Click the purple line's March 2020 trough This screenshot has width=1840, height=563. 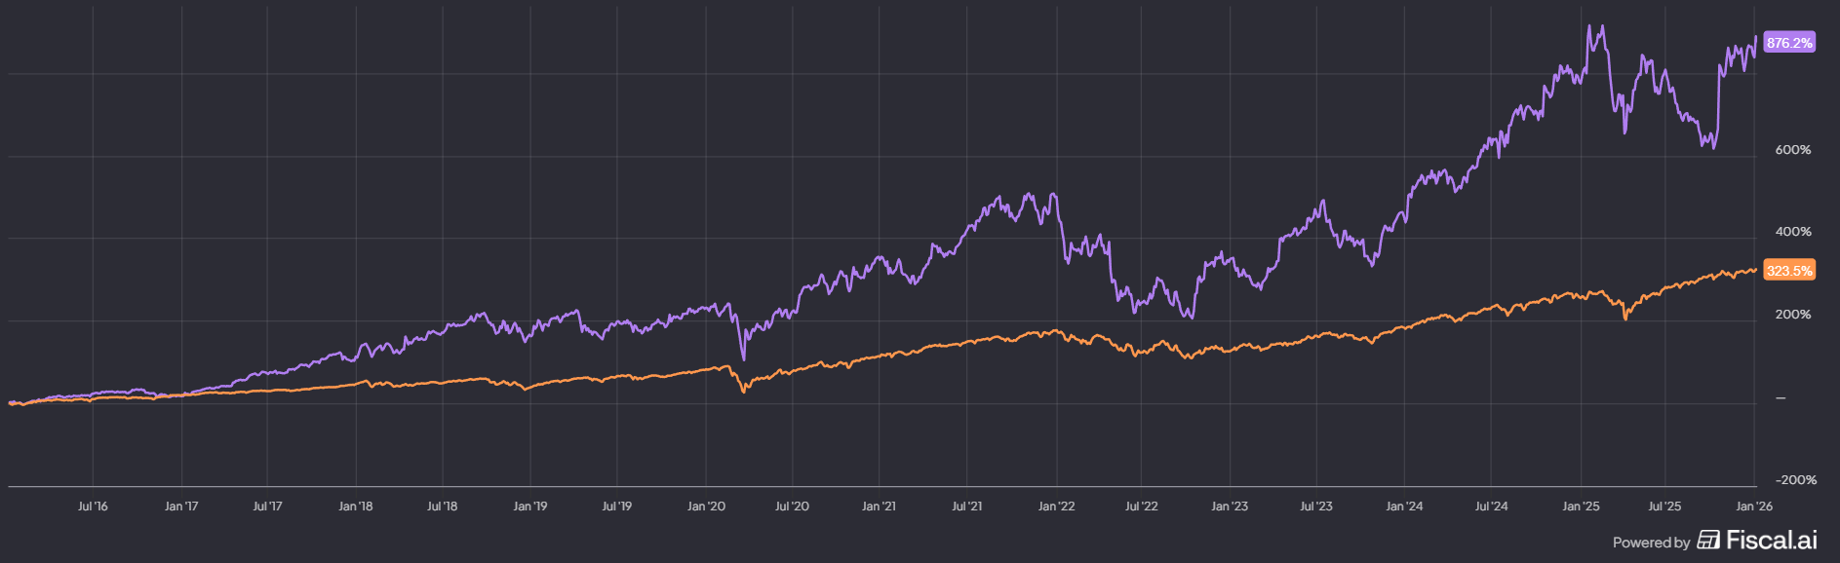pos(744,358)
